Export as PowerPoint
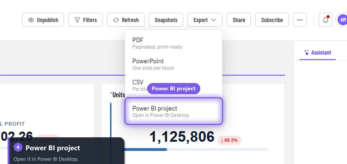347x164 pixels. pos(173,64)
